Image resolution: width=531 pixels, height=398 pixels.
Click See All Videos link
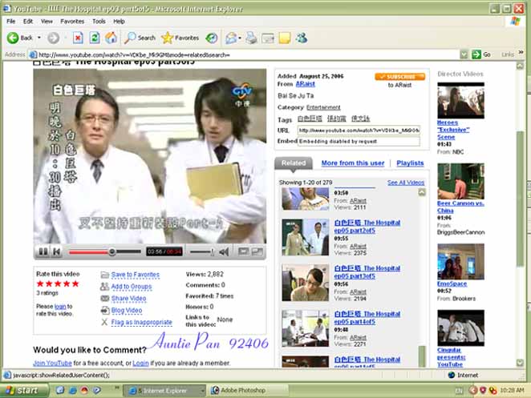(406, 183)
